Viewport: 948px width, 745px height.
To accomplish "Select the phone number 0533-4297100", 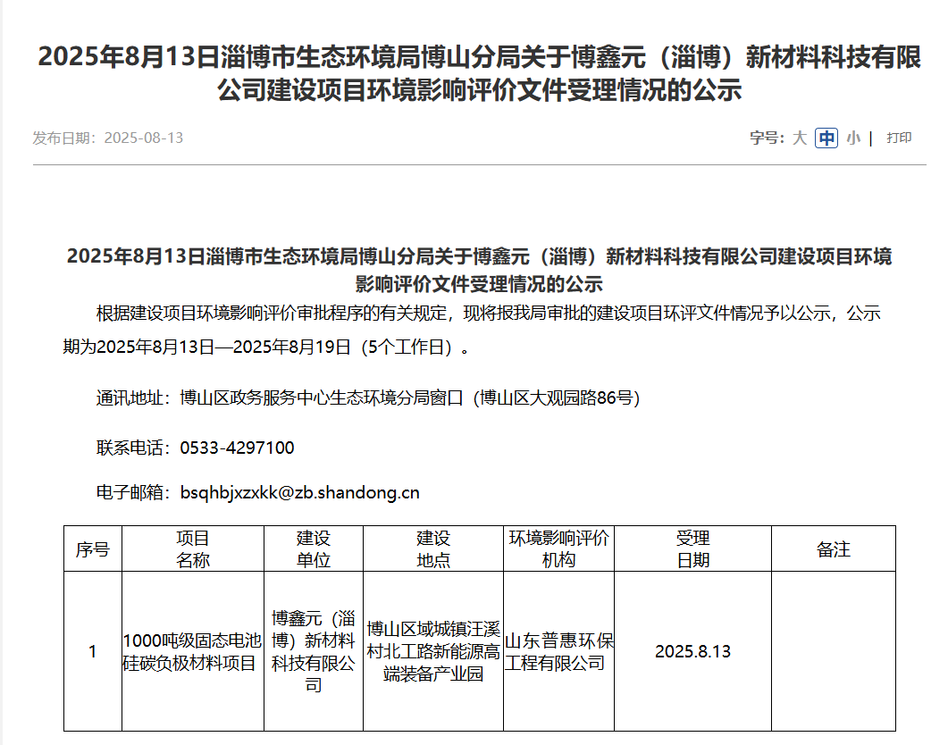I will [237, 448].
